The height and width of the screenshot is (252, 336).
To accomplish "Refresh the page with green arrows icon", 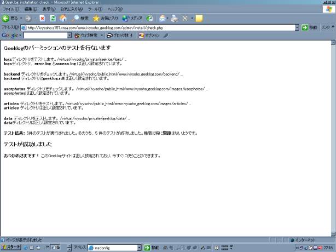I will pos(53,19).
